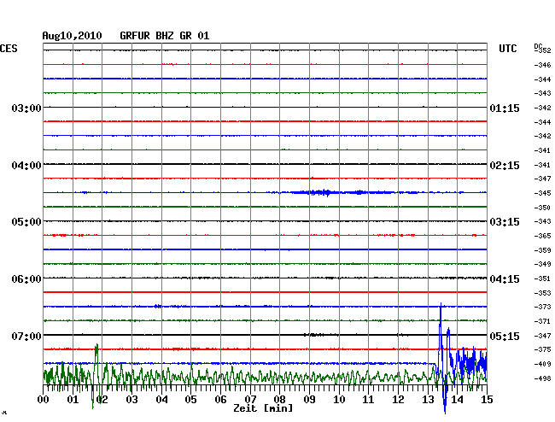Click the 03:15 UTC time label
Viewport: 555px width, 422px height.
pos(505,222)
